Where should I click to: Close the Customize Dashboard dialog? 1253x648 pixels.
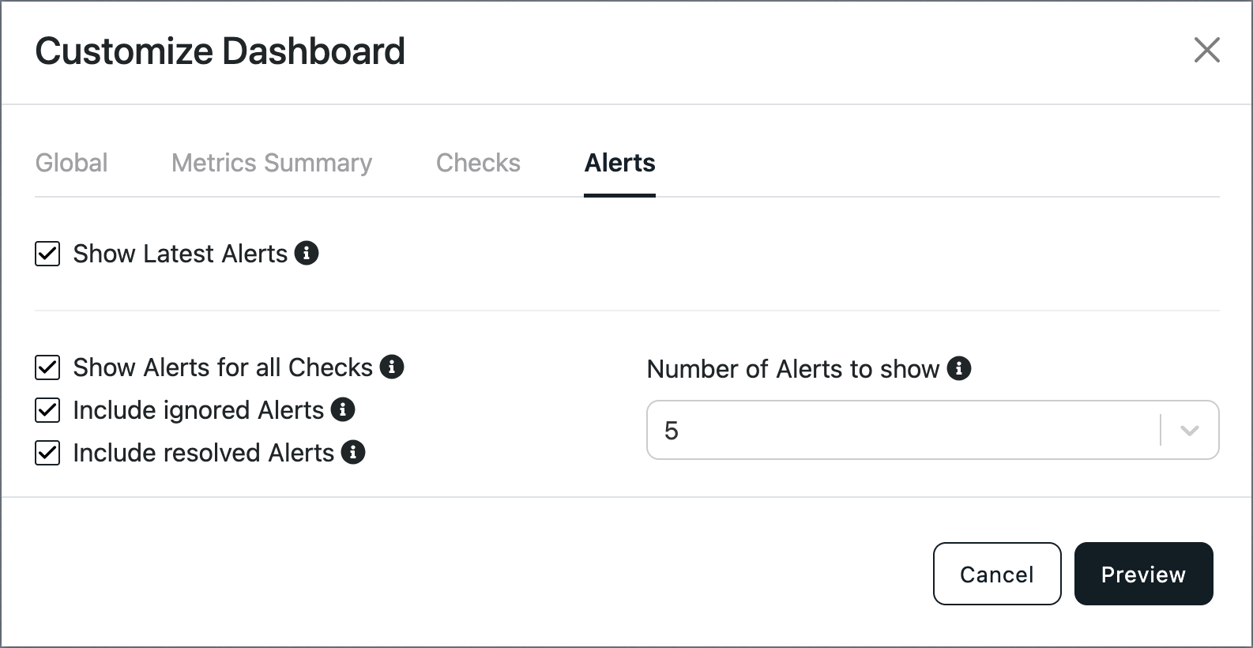tap(1206, 50)
